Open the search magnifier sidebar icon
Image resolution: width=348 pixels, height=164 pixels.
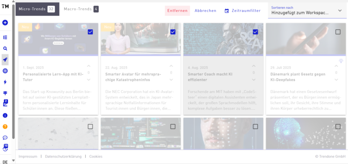[5, 48]
